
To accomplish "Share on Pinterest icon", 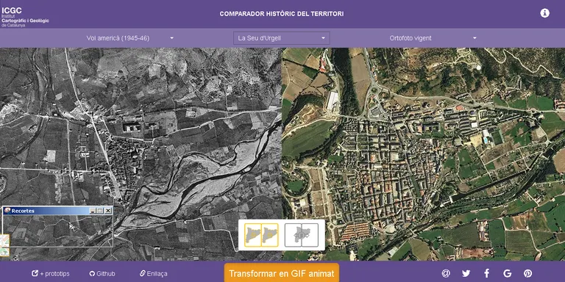I will 528,273.
